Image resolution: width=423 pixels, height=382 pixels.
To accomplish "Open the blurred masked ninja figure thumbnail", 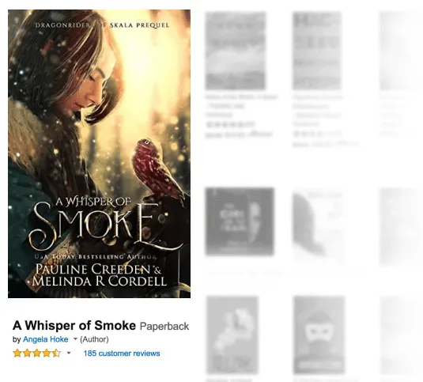I will (319, 335).
